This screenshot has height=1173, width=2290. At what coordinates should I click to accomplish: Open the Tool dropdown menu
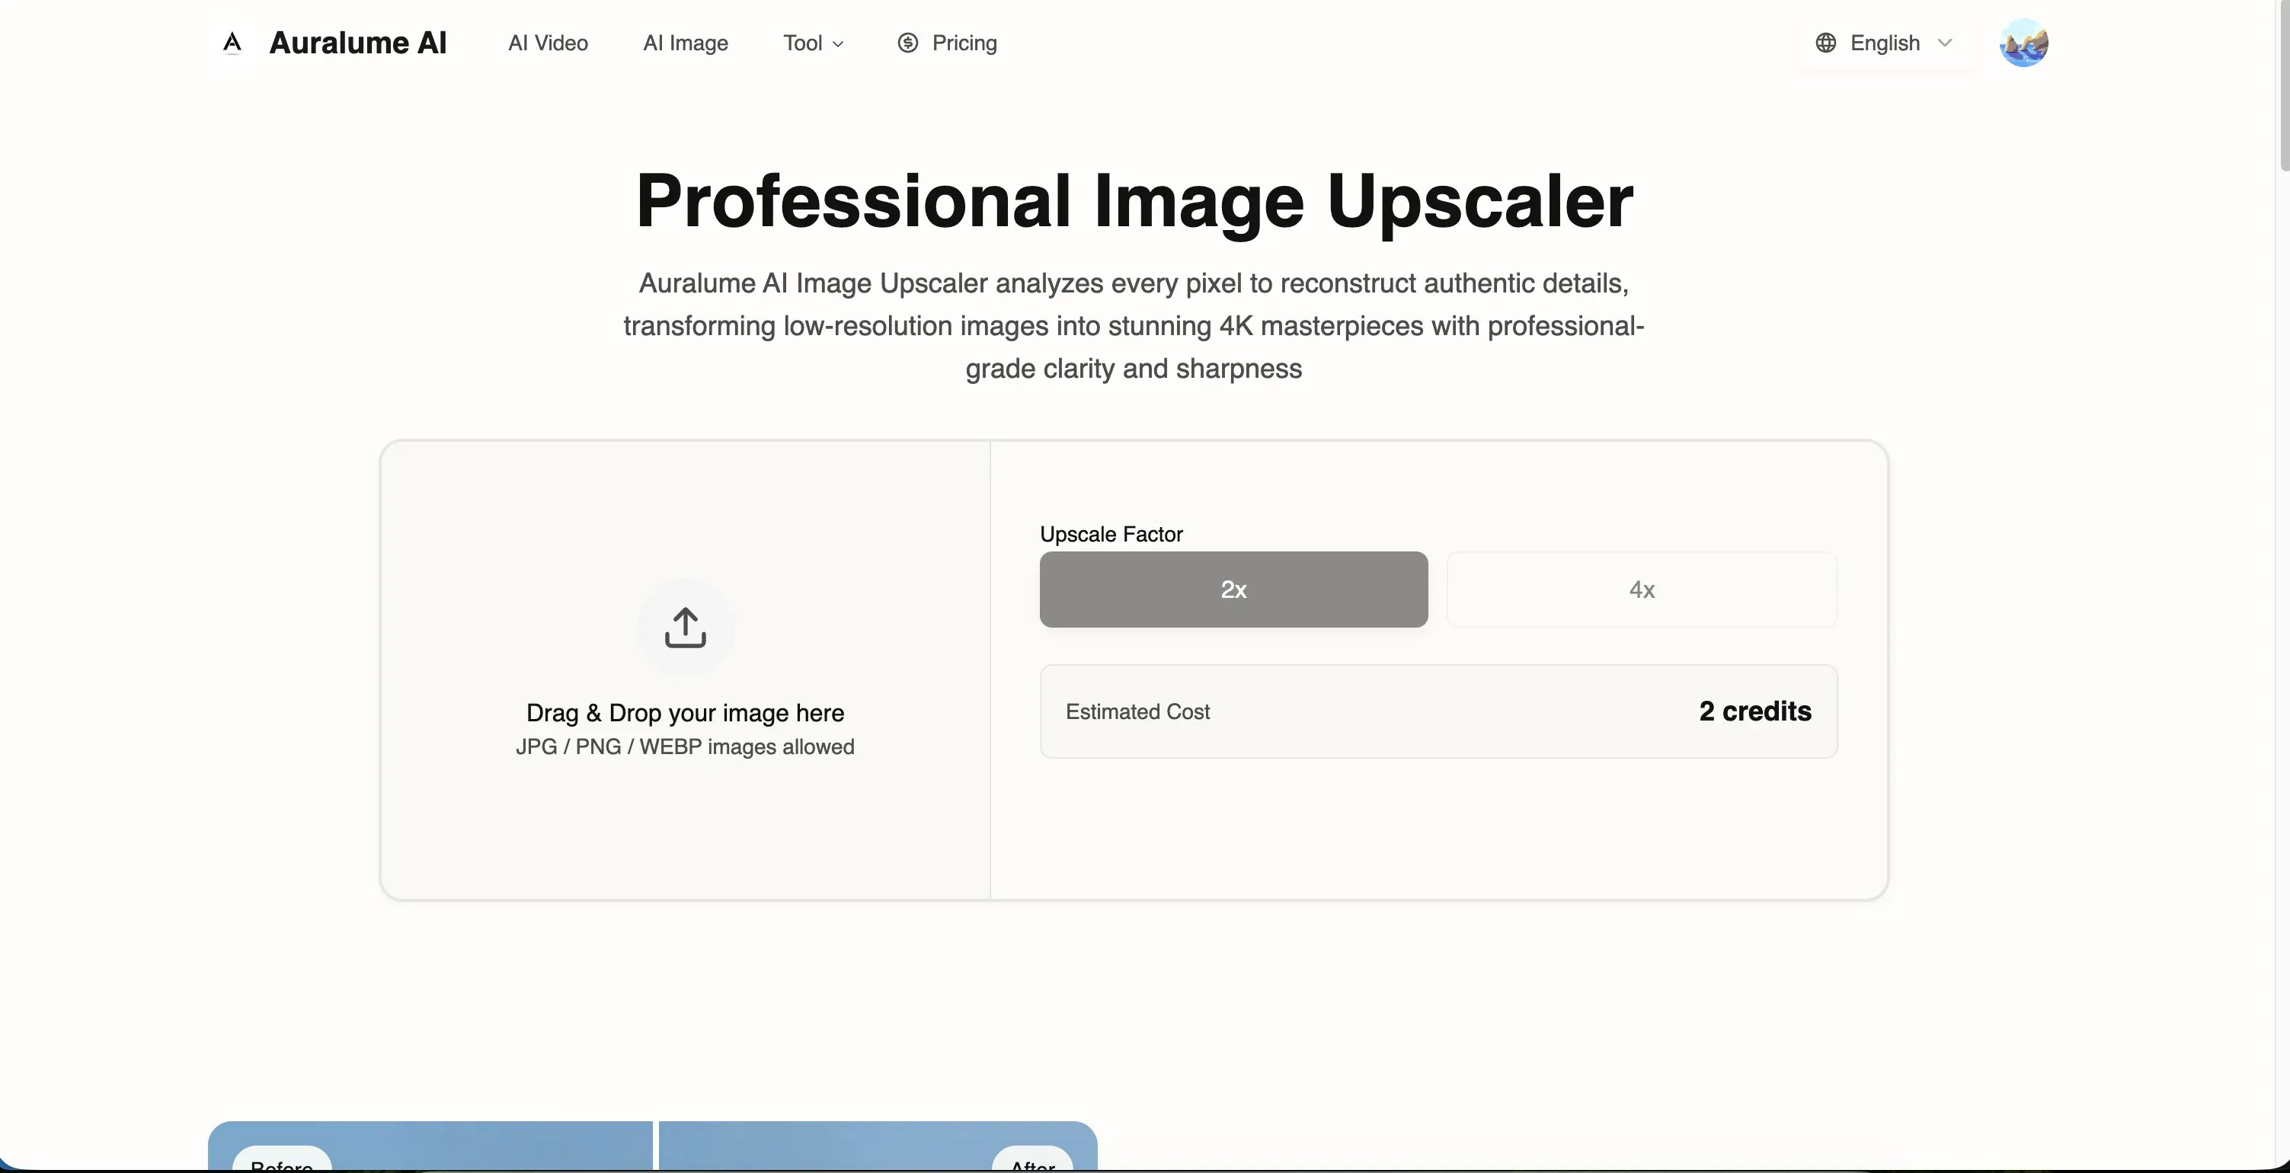(x=811, y=43)
